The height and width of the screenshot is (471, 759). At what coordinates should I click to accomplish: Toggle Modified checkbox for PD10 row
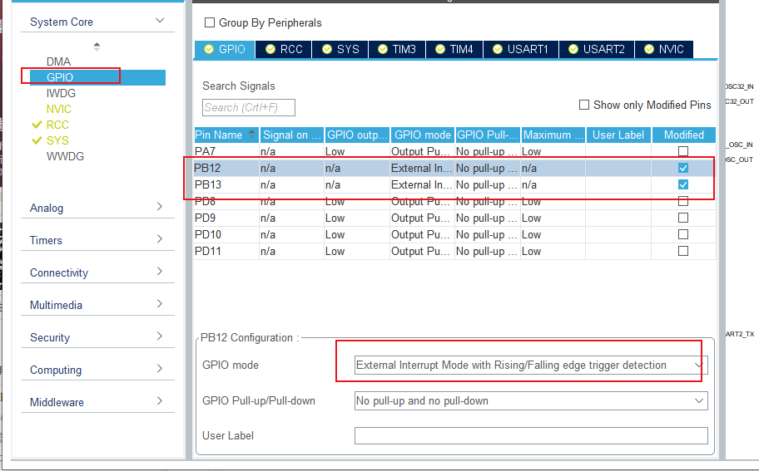[x=683, y=234]
